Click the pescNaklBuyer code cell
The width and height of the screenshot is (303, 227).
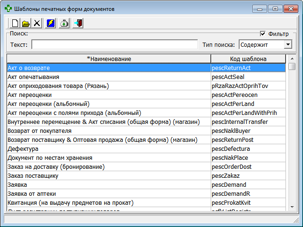[248, 131]
